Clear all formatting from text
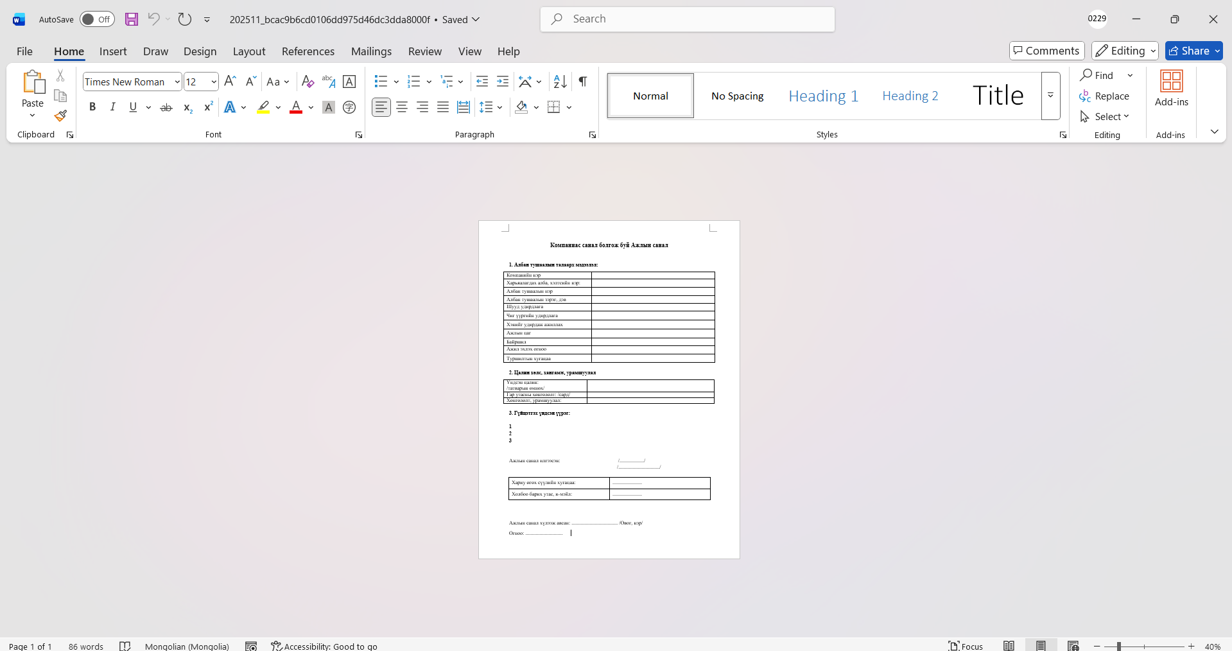The width and height of the screenshot is (1232, 651). [x=308, y=82]
